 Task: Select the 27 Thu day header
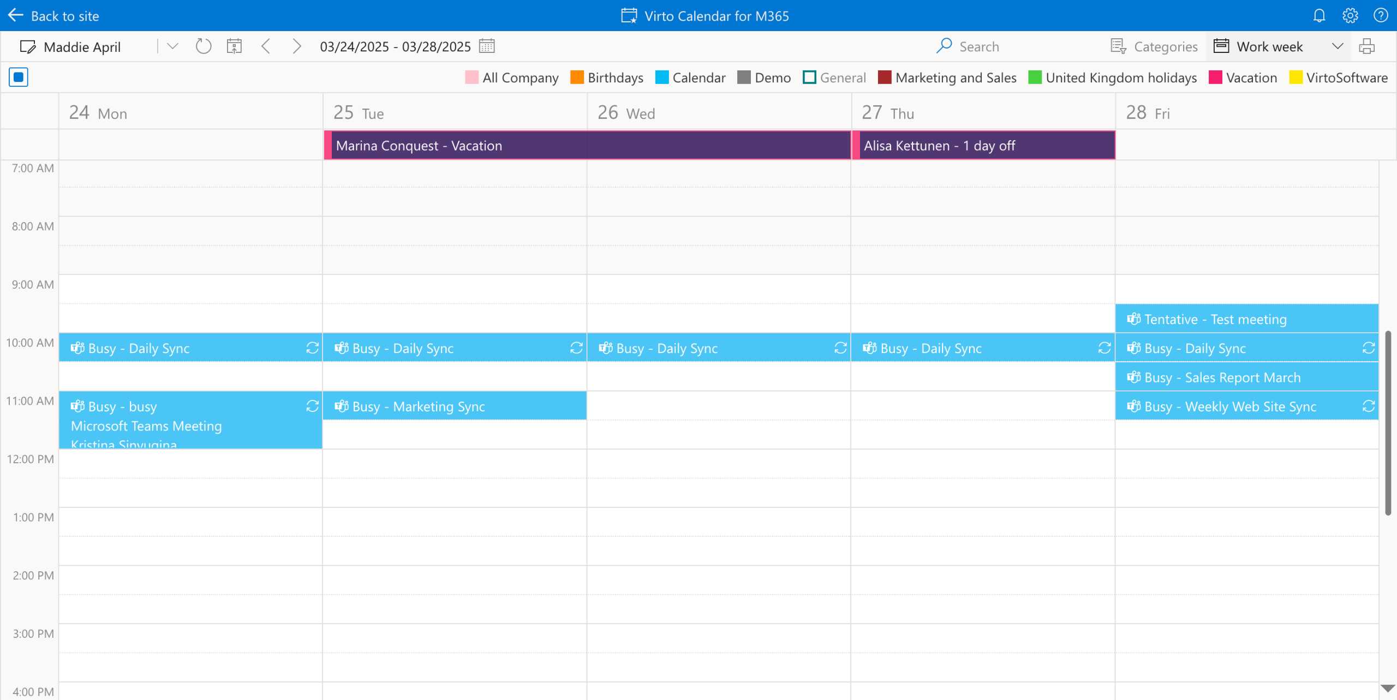point(887,113)
